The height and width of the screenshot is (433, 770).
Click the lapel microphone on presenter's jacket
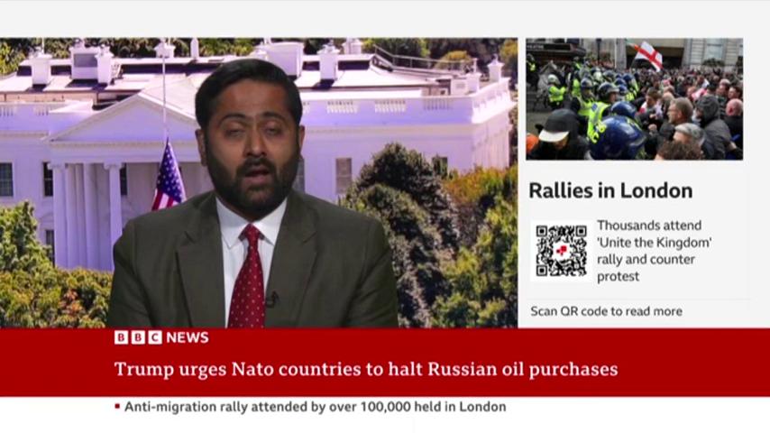point(271,298)
